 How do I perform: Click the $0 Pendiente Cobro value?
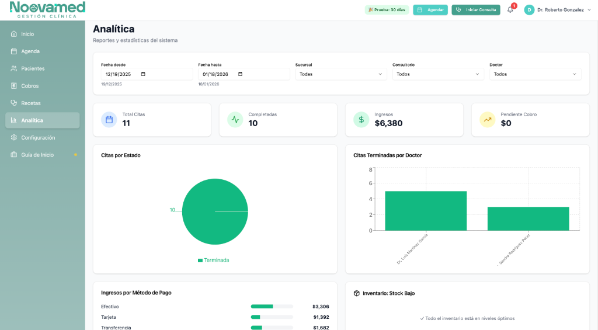506,123
